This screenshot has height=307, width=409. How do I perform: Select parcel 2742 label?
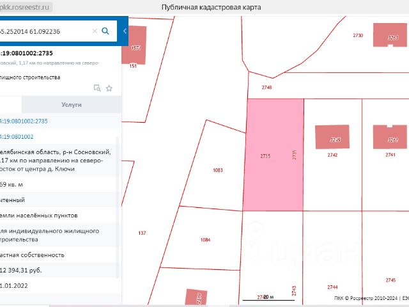tap(332, 155)
